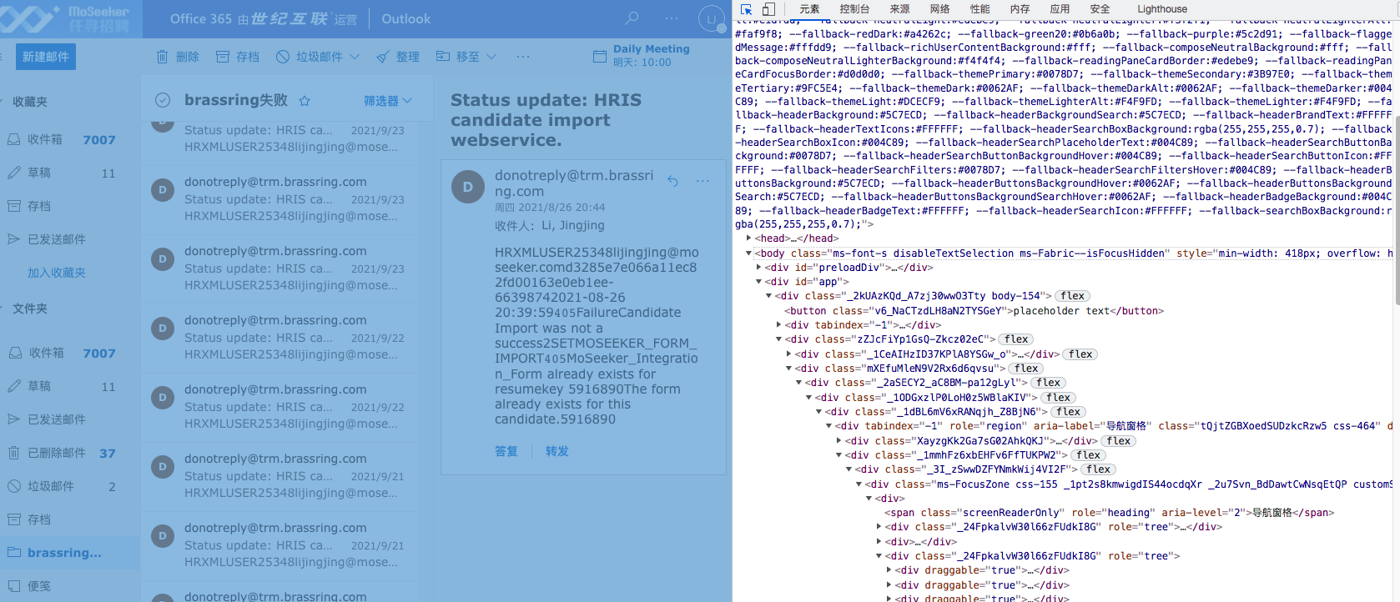The height and width of the screenshot is (602, 1400).
Task: Collapse the div id="app" node
Action: [x=758, y=282]
